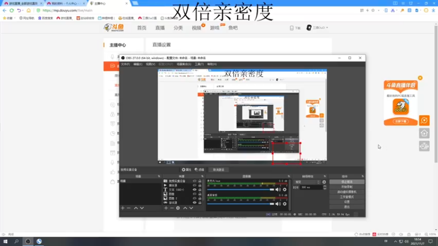
Task: Click the 开始录制 start recording button
Action: point(347,187)
